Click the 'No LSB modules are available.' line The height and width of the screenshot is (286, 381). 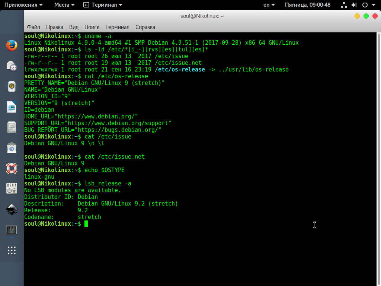point(73,190)
